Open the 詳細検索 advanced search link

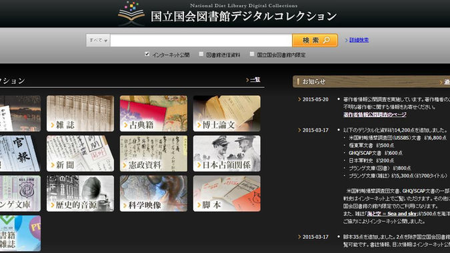click(x=359, y=40)
